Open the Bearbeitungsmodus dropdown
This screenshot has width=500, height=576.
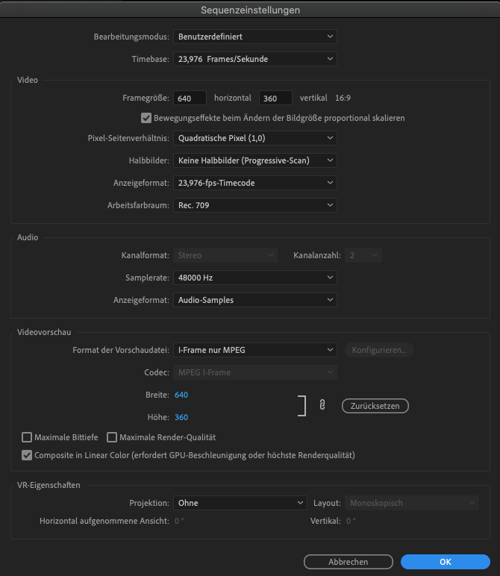point(254,37)
